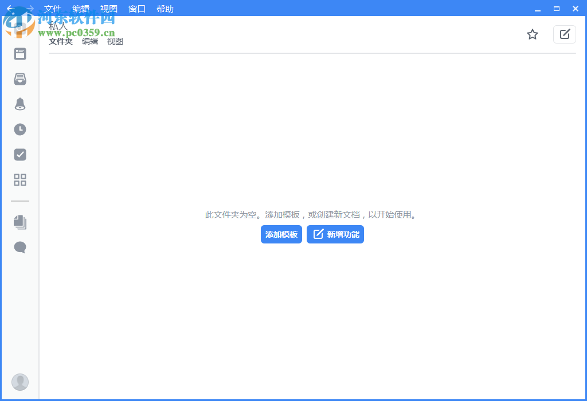Select the stacked documents icon
The height and width of the screenshot is (401, 587).
click(x=19, y=222)
